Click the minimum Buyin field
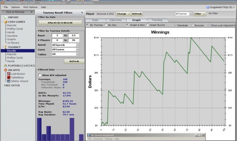Screen dimensions: 237x141 57,35
